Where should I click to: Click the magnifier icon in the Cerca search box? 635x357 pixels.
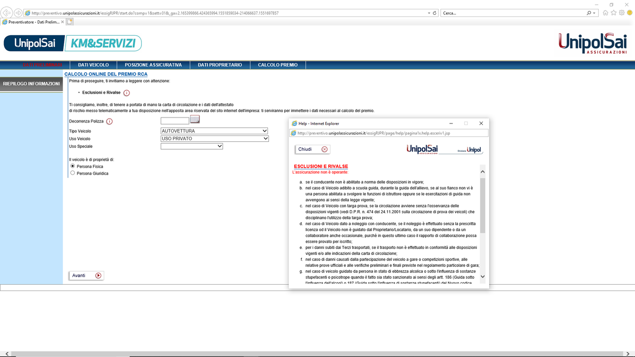(x=588, y=13)
